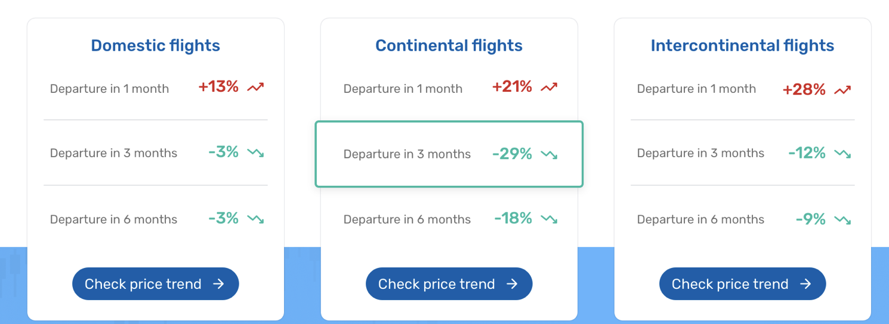Click the rising trend icon beside Continental +21%

[x=549, y=88]
